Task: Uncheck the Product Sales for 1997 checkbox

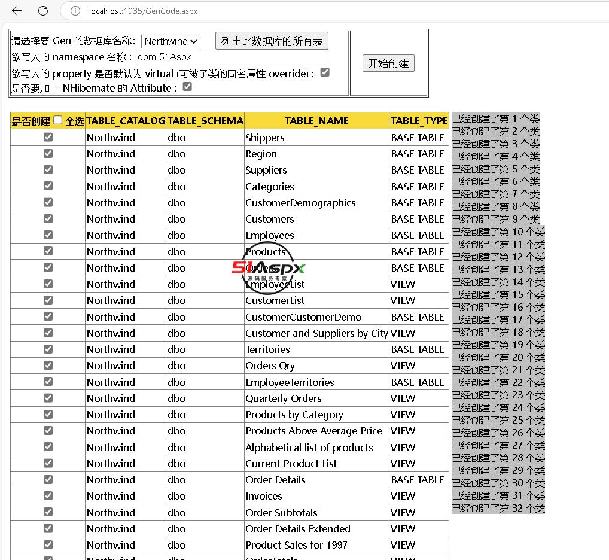Action: coord(48,545)
